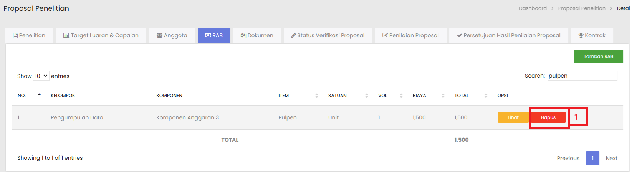632x172 pixels.
Task: Open the Penelitian tab
Action: point(29,35)
